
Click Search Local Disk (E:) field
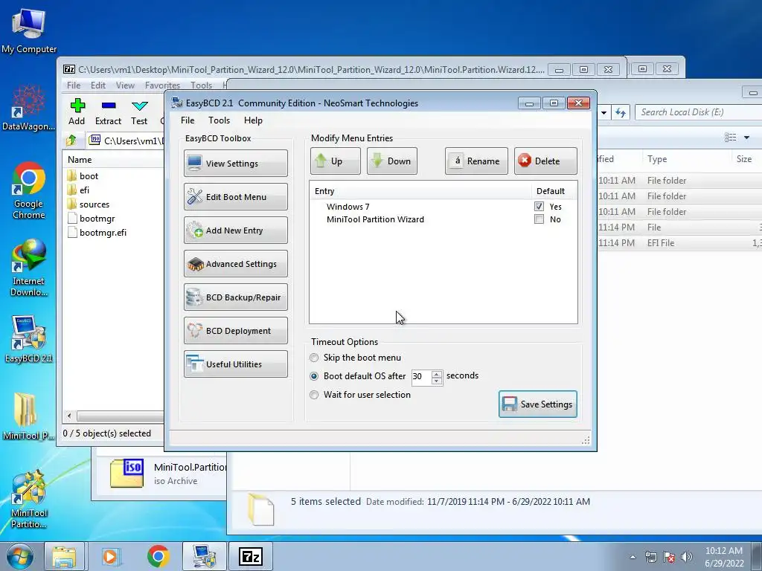pyautogui.click(x=698, y=112)
